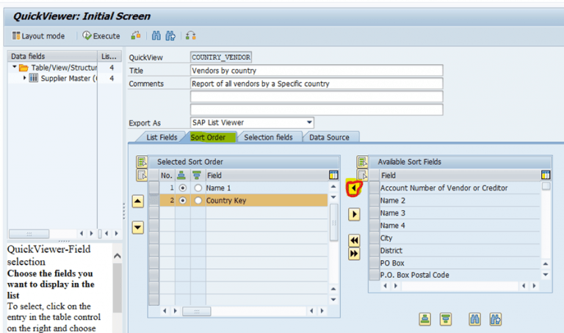The image size is (564, 333).
Task: Click the Execute button
Action: pyautogui.click(x=101, y=35)
